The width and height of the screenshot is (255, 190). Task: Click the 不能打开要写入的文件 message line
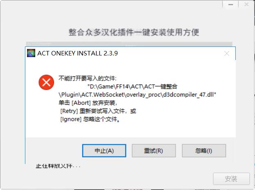(x=88, y=78)
